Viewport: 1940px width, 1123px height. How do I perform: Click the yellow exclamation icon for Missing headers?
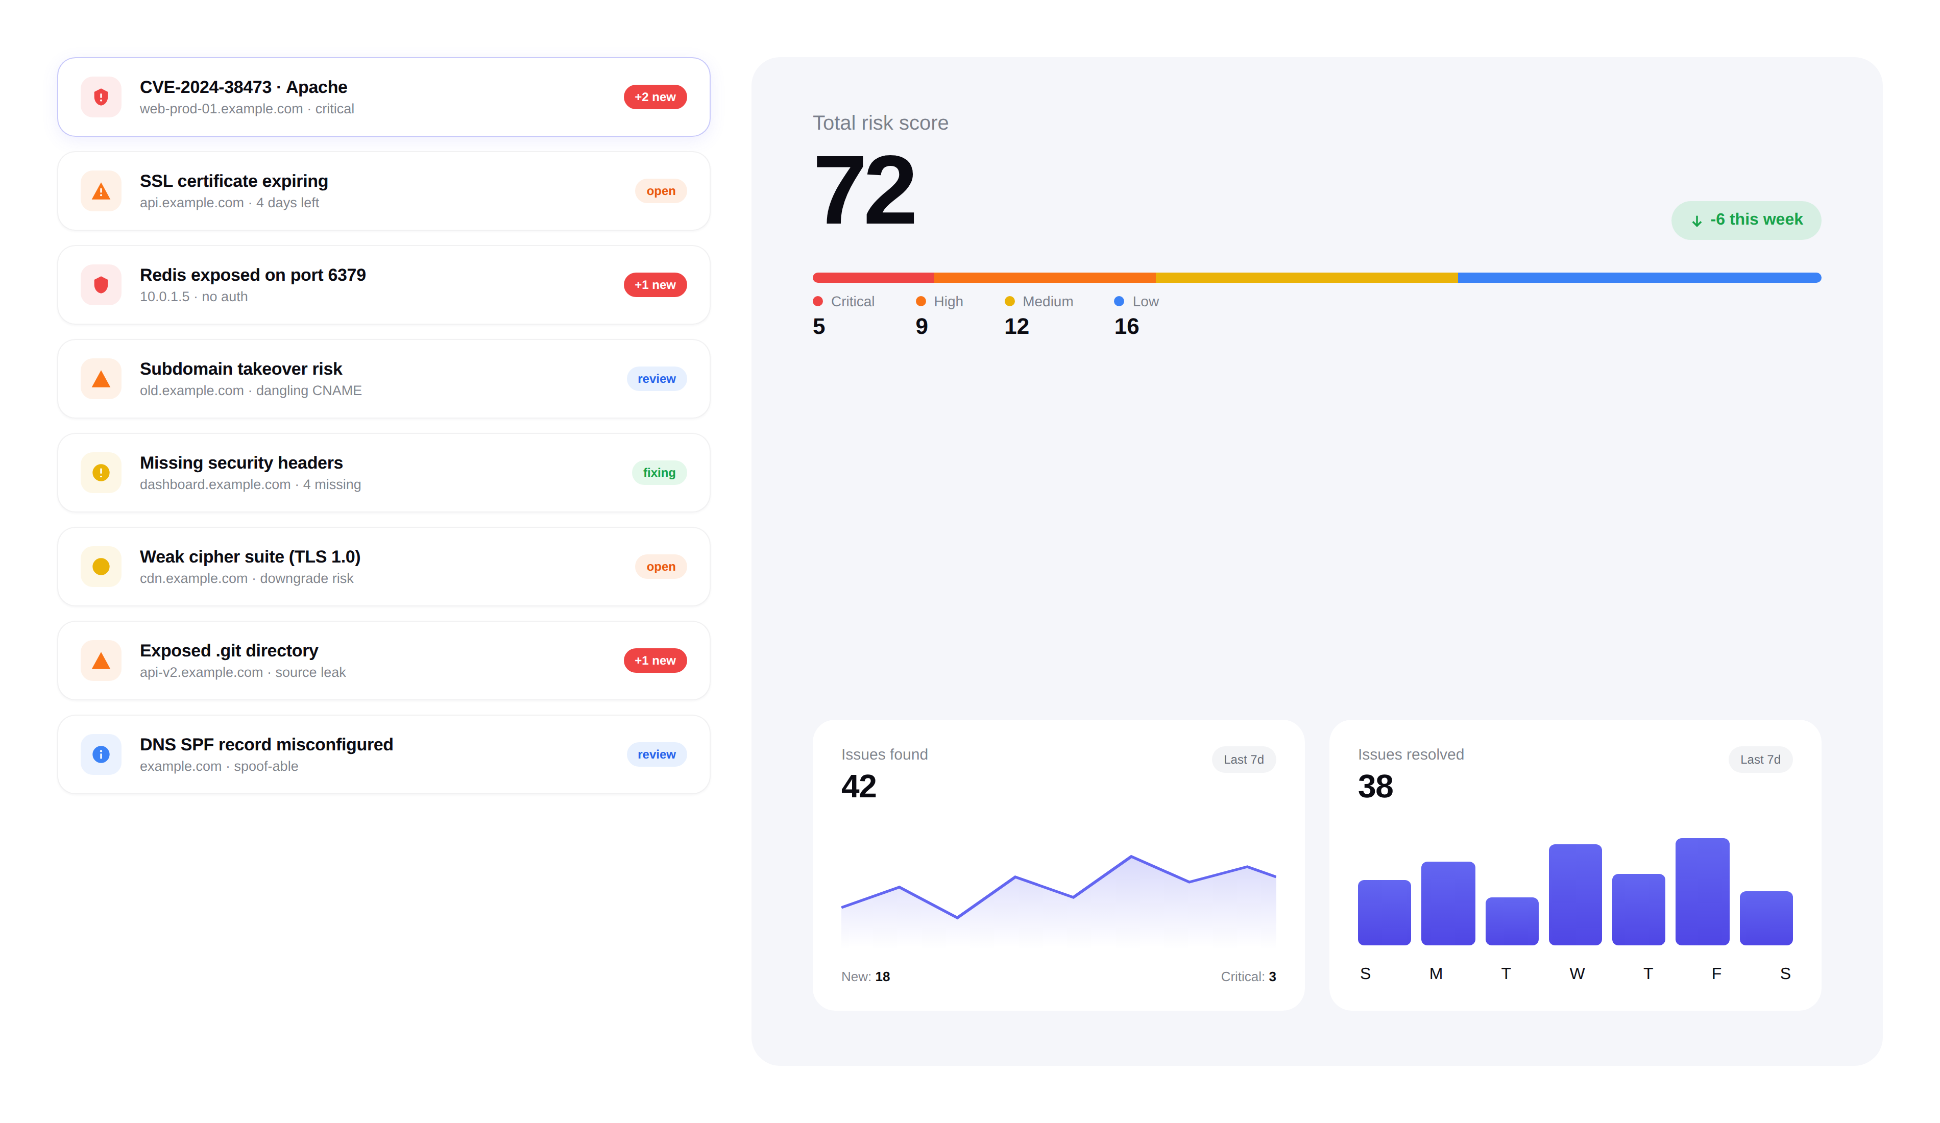pyautogui.click(x=101, y=473)
